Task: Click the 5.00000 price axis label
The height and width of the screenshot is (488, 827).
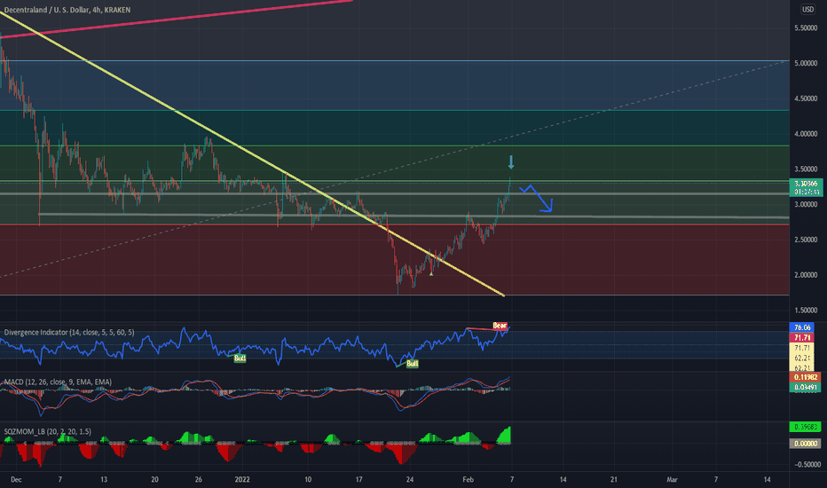Action: tap(806, 63)
